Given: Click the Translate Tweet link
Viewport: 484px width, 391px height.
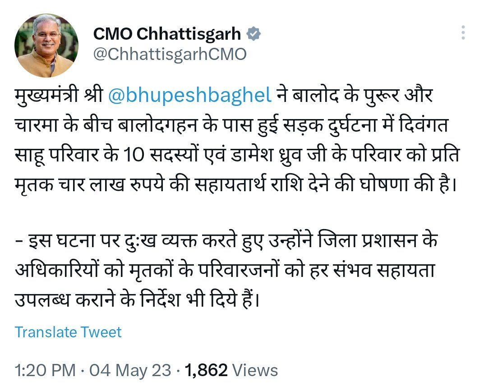Looking at the screenshot, I should [x=68, y=332].
